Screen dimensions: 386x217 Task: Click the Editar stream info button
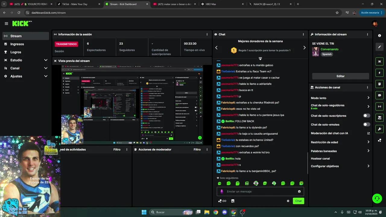point(340,76)
